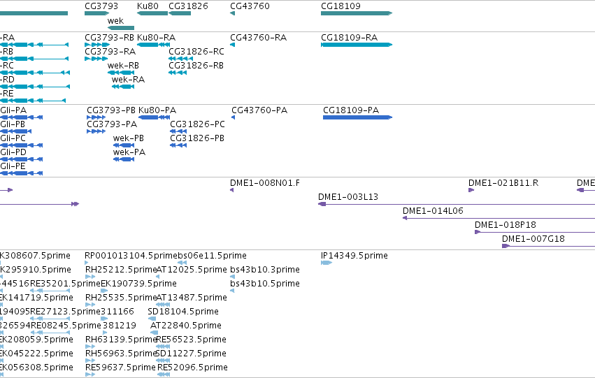Click the CG18109 gene arrow bar

357,13
